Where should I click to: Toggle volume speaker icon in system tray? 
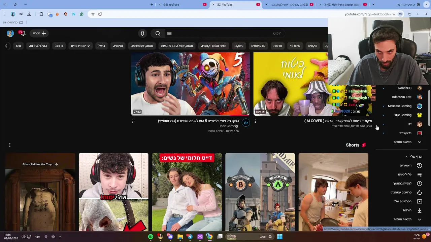click(x=23, y=237)
